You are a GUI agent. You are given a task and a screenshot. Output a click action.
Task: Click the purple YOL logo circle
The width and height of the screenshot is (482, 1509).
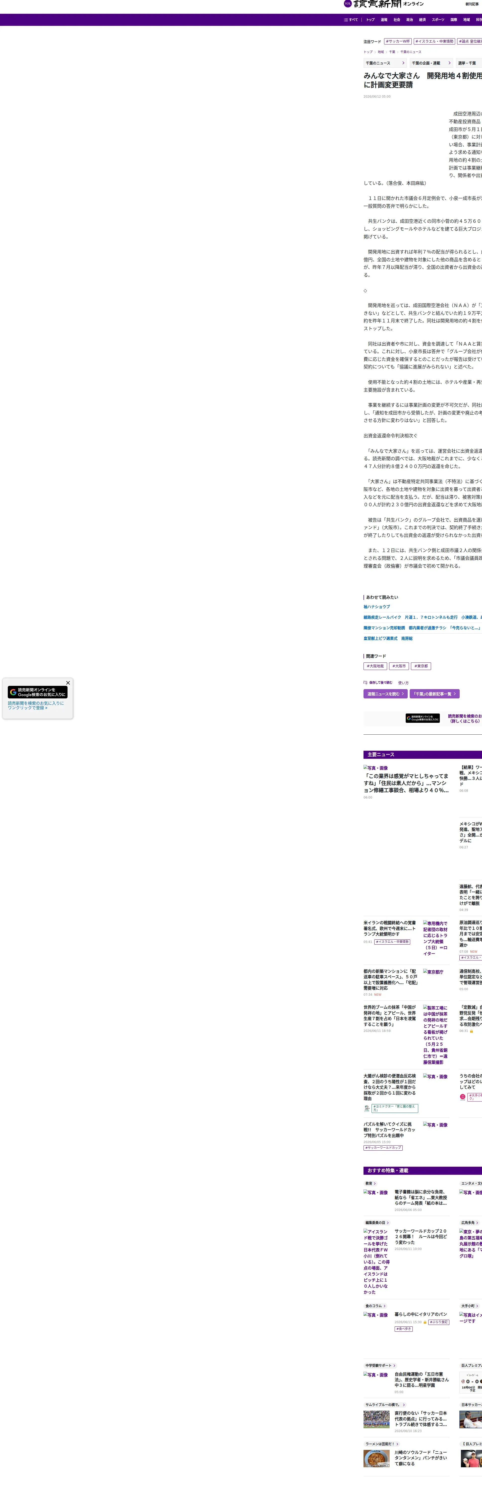point(347,4)
